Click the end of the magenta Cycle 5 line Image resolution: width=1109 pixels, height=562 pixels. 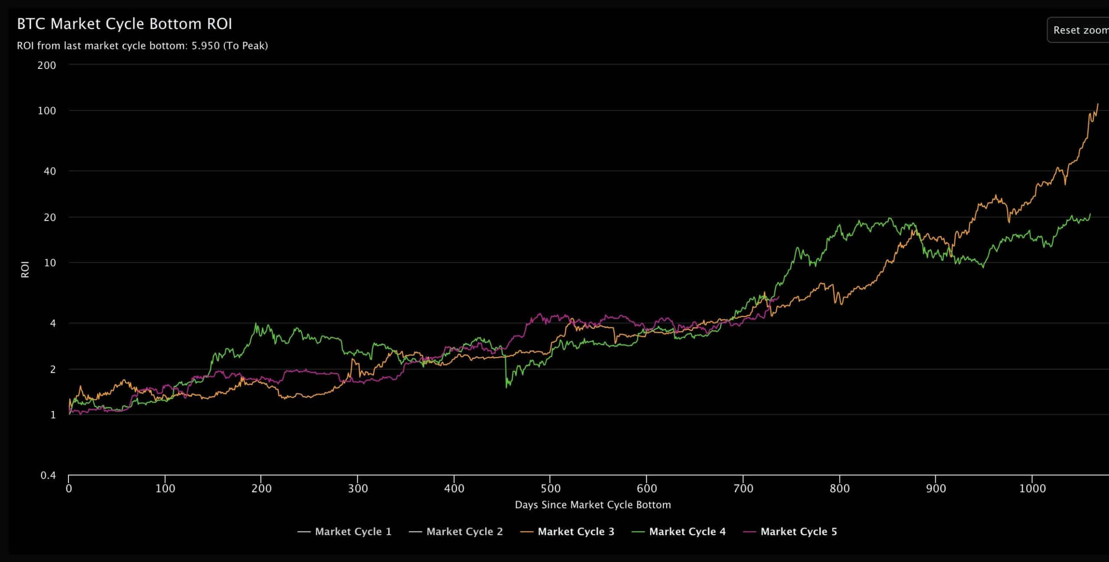(x=779, y=297)
